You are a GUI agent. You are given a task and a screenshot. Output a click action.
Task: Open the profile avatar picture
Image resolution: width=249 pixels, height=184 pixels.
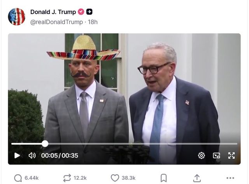click(x=17, y=16)
